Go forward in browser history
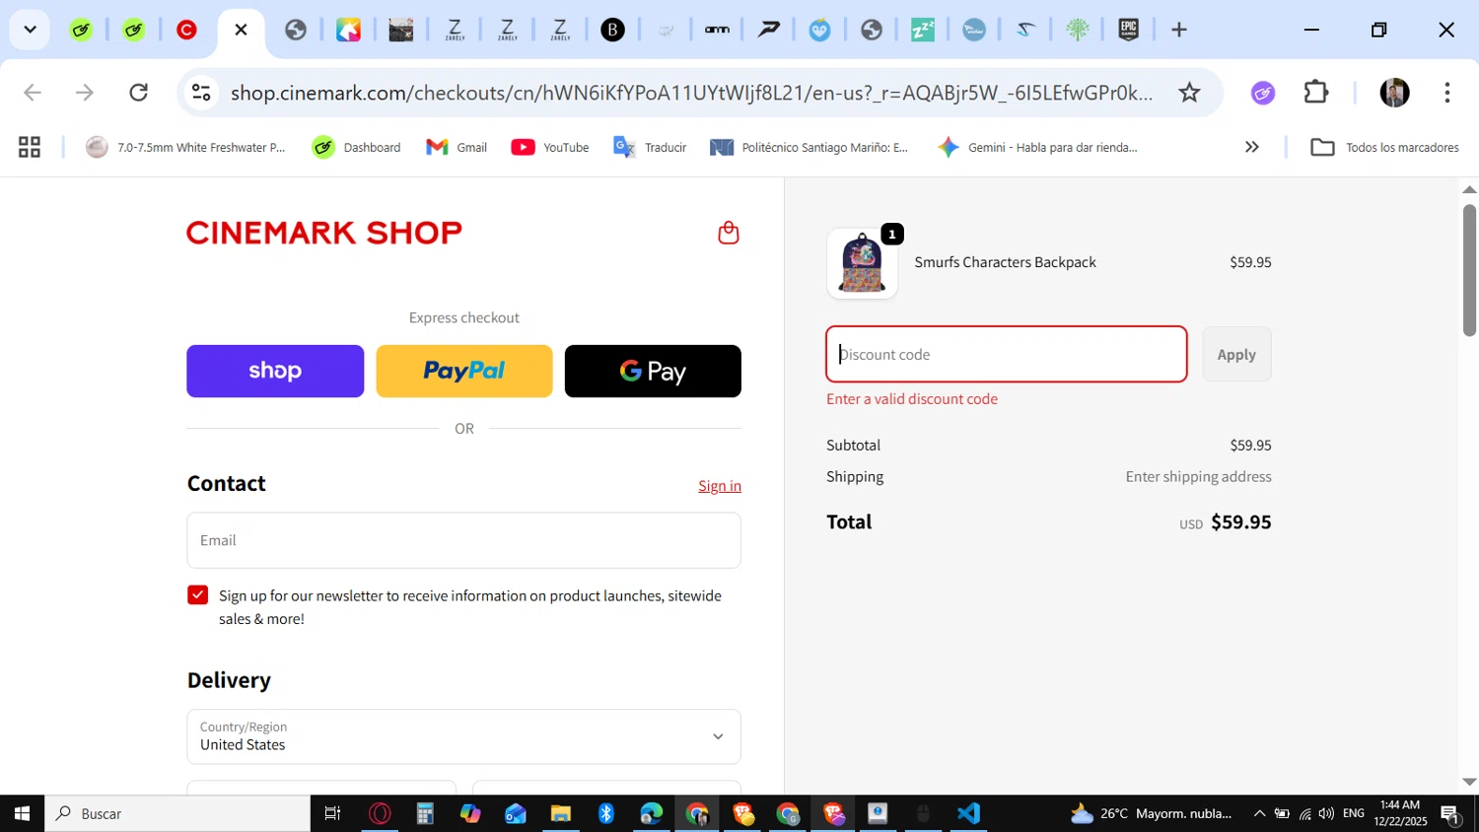The height and width of the screenshot is (832, 1479). click(x=85, y=93)
